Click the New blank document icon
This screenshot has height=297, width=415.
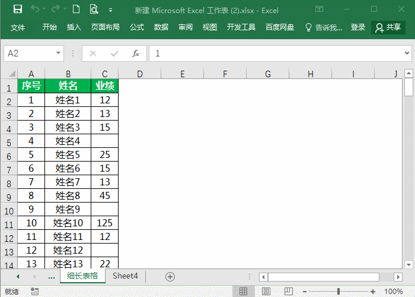tap(76, 10)
